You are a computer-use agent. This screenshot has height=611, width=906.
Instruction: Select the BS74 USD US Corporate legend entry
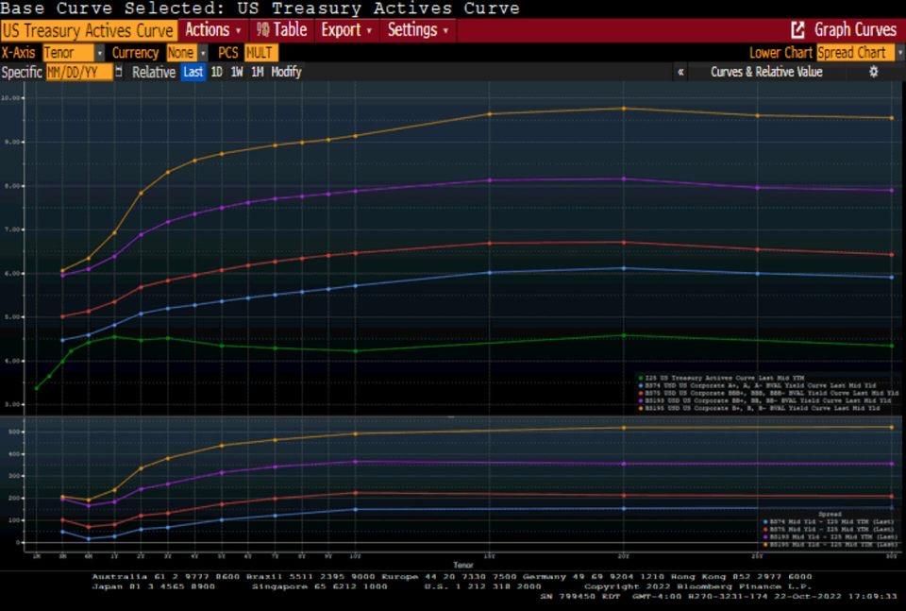[746, 385]
